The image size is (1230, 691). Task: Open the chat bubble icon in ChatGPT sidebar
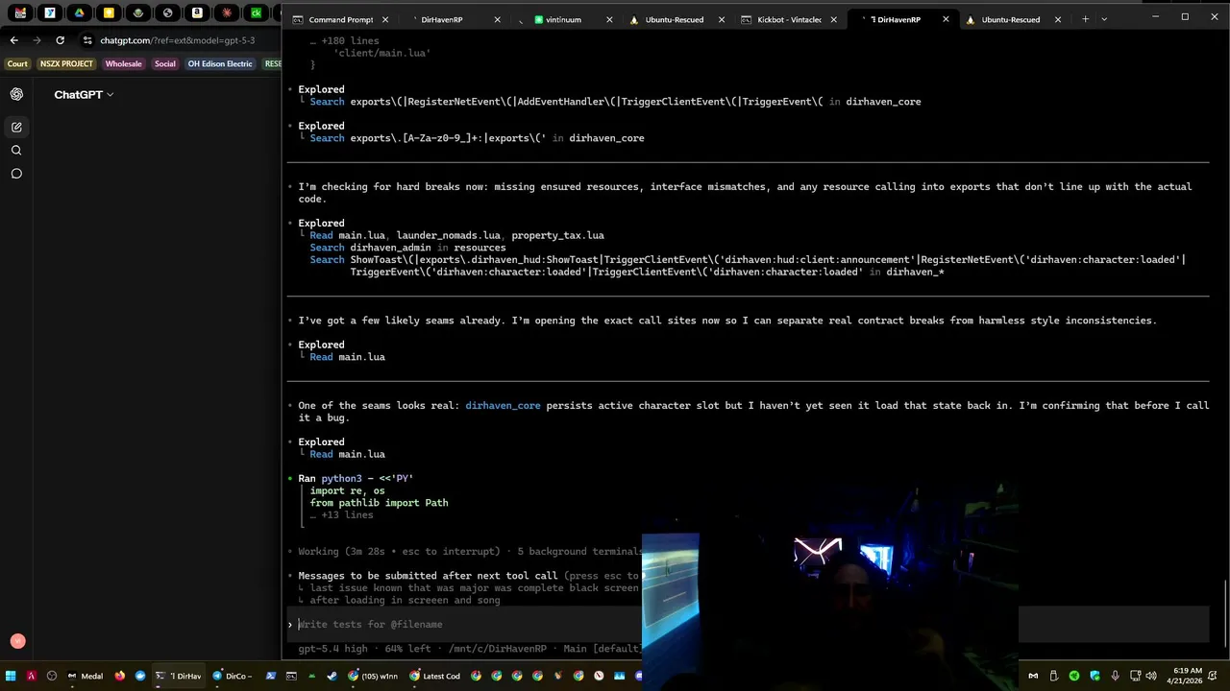(16, 174)
